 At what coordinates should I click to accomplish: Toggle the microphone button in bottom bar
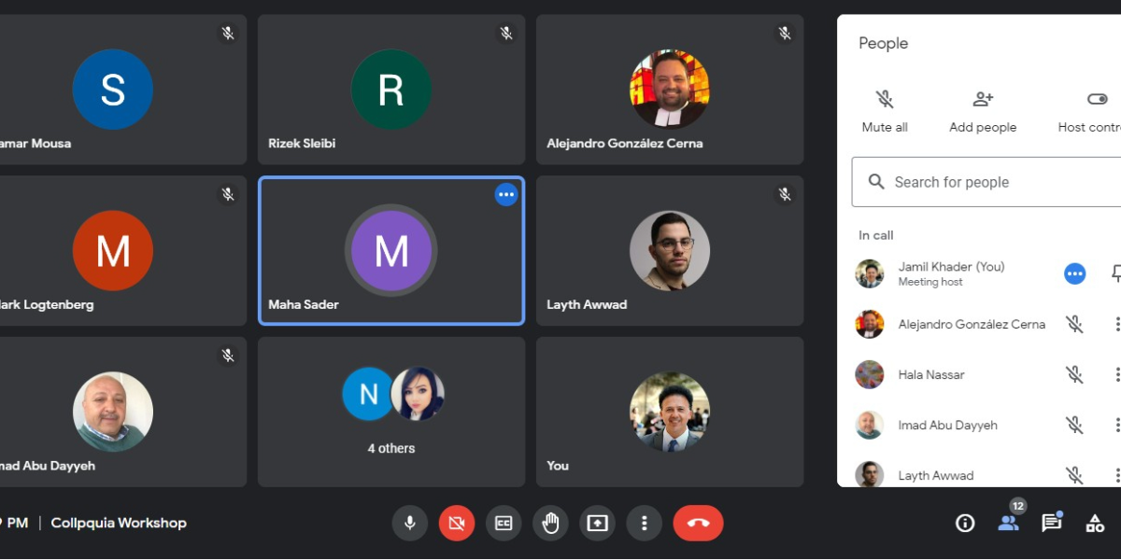tap(409, 524)
